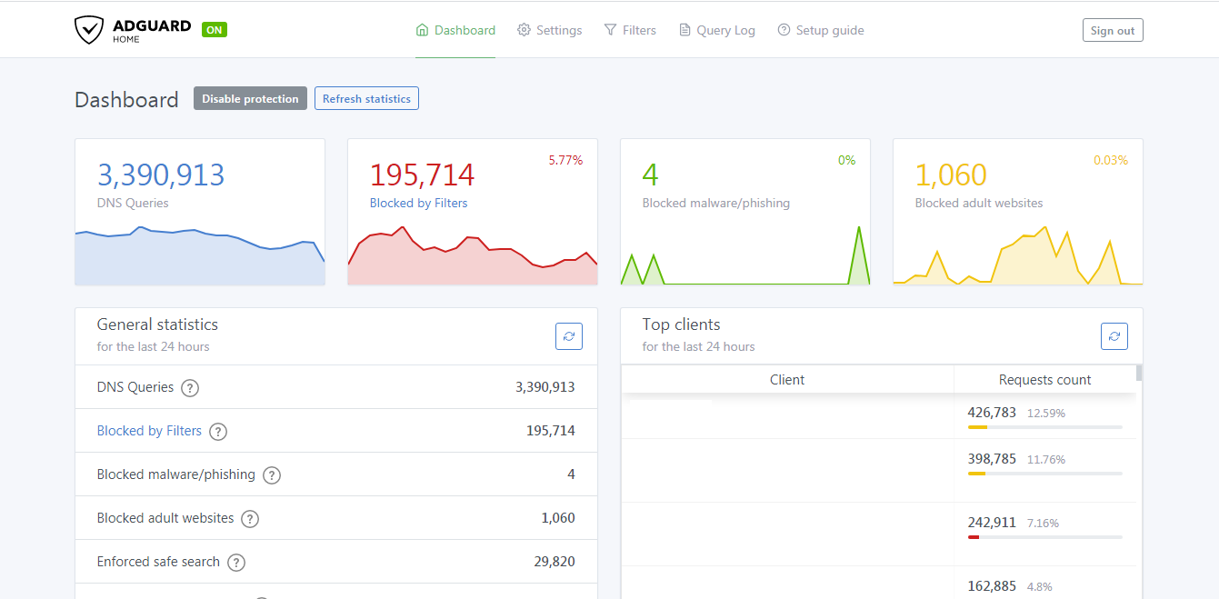The width and height of the screenshot is (1219, 599).
Task: Click the 12.59% client share label
Action: click(1046, 414)
